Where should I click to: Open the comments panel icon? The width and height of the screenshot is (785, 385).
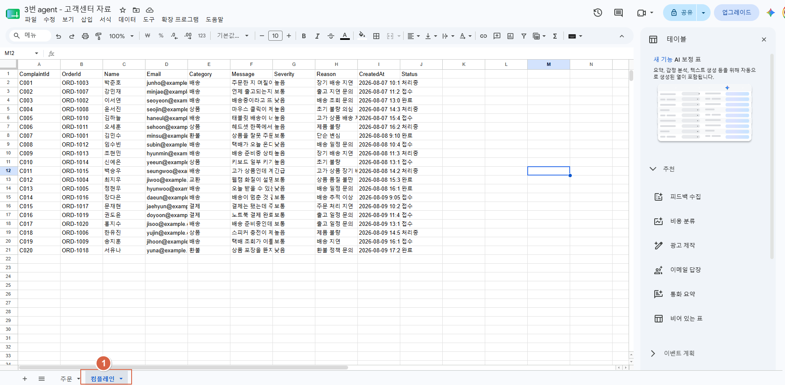[x=618, y=13]
